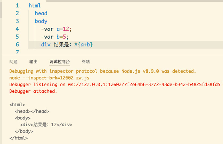223x144 pixels.
Task: Place cursor on the body keyword
Action: tap(41, 21)
